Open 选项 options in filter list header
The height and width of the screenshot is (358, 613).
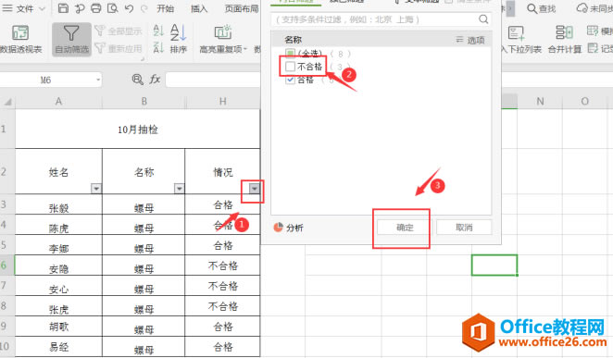point(470,40)
